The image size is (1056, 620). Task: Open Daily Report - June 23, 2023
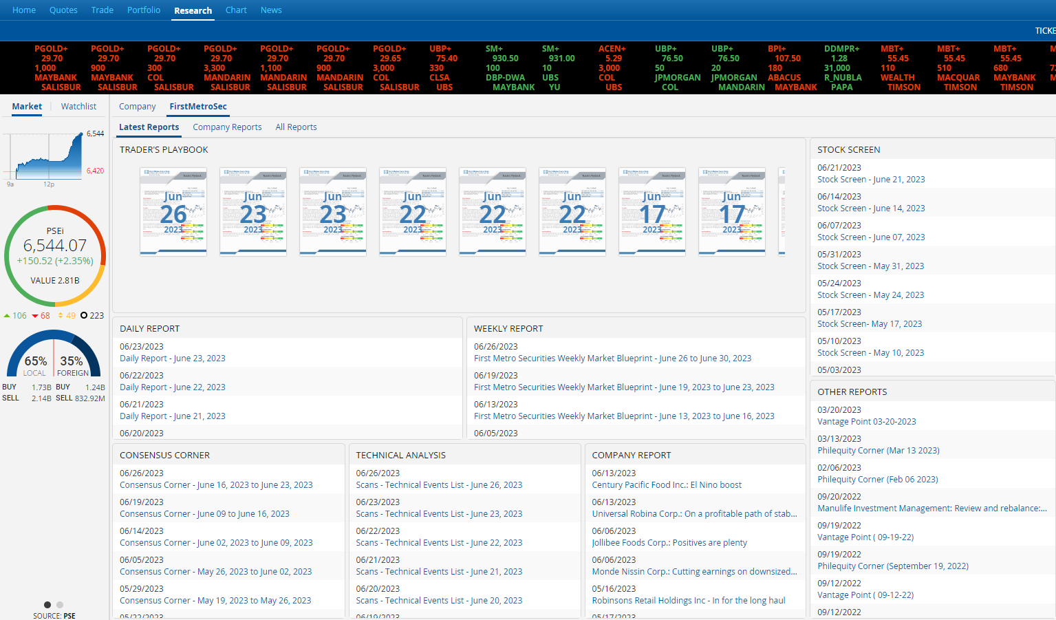(173, 359)
